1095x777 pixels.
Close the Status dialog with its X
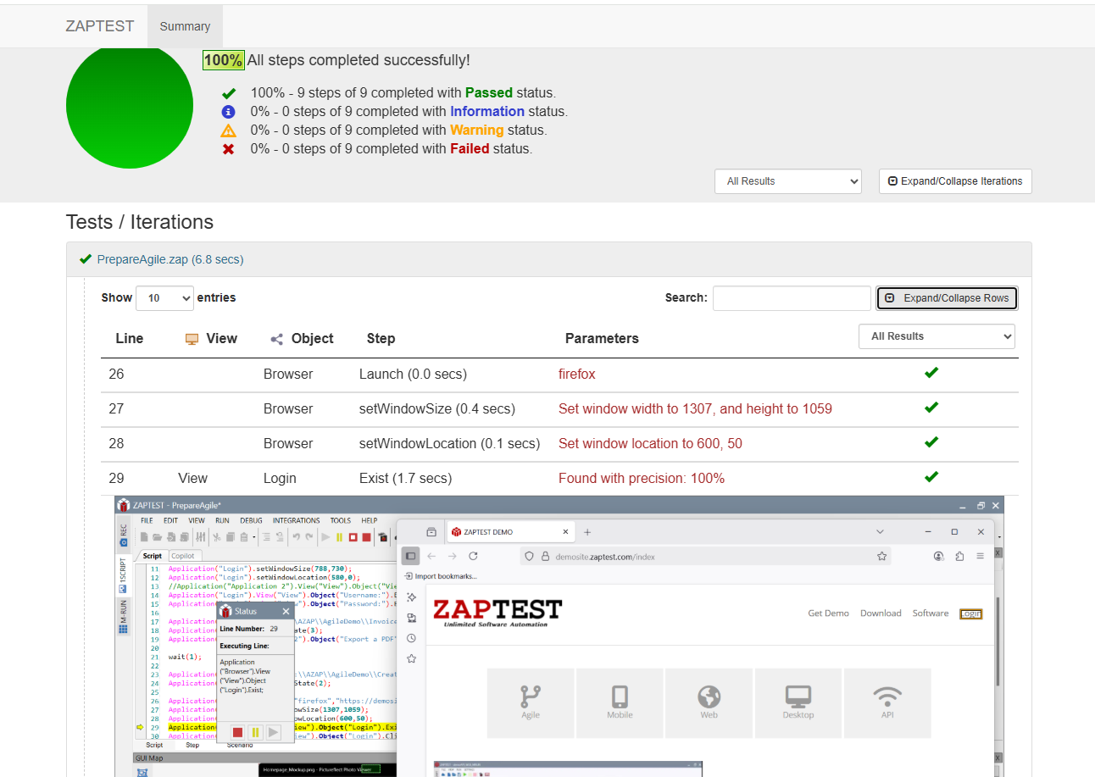(x=286, y=611)
